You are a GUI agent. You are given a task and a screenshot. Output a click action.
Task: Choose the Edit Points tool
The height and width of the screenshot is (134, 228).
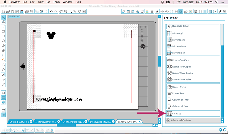(x=3, y=22)
